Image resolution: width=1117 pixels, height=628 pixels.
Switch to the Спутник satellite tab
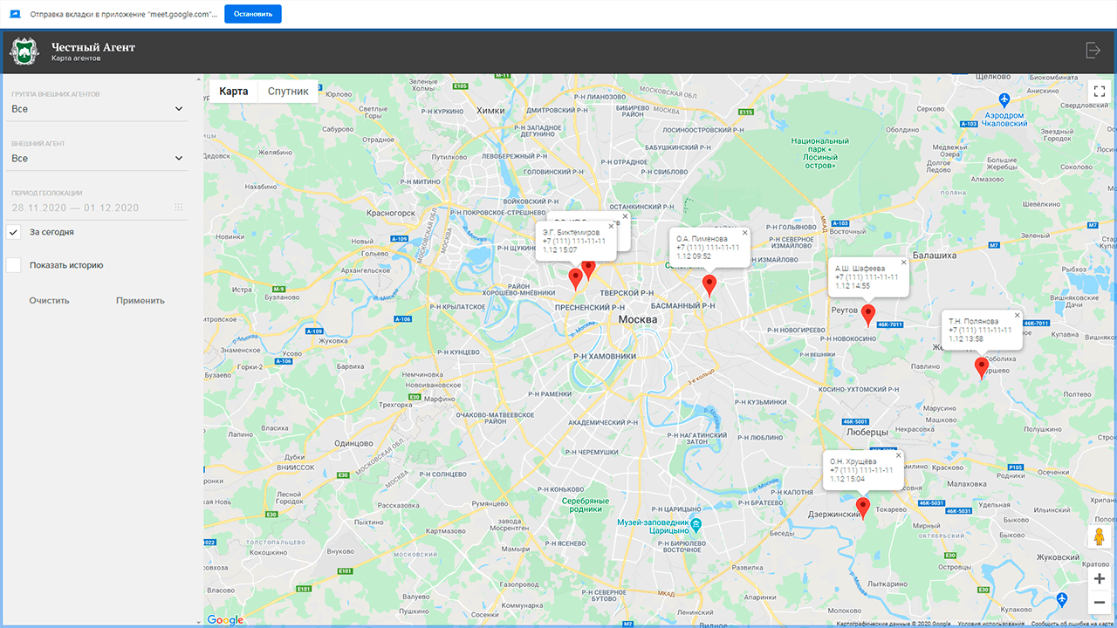(288, 92)
